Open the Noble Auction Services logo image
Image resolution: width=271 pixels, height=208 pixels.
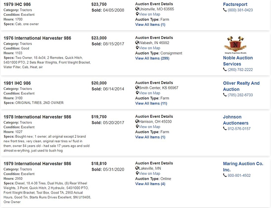(235, 45)
